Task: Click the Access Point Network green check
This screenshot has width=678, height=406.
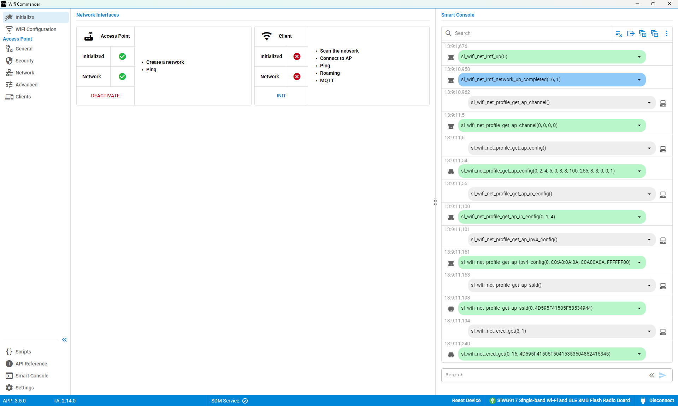Action: 122,77
